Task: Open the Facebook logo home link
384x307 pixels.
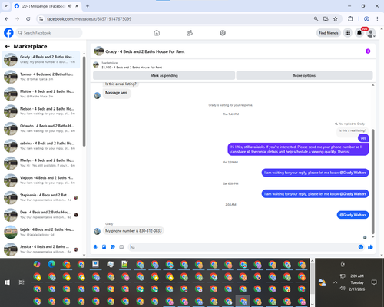Action: tap(8, 33)
